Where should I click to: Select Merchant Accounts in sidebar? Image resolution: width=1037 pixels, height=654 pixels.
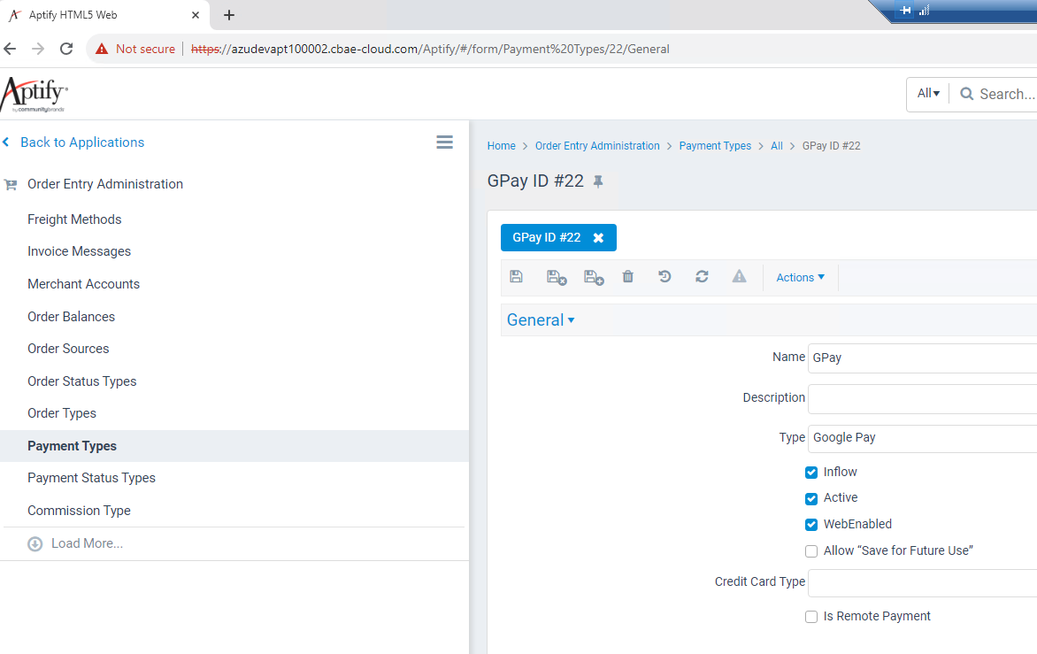[x=83, y=284]
